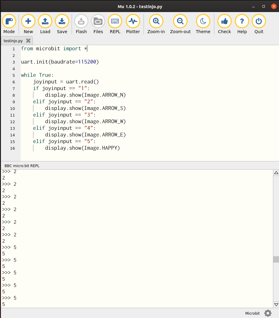Click the Microbit mode label
Viewport: 279px width, 318px height.
pyautogui.click(x=253, y=313)
